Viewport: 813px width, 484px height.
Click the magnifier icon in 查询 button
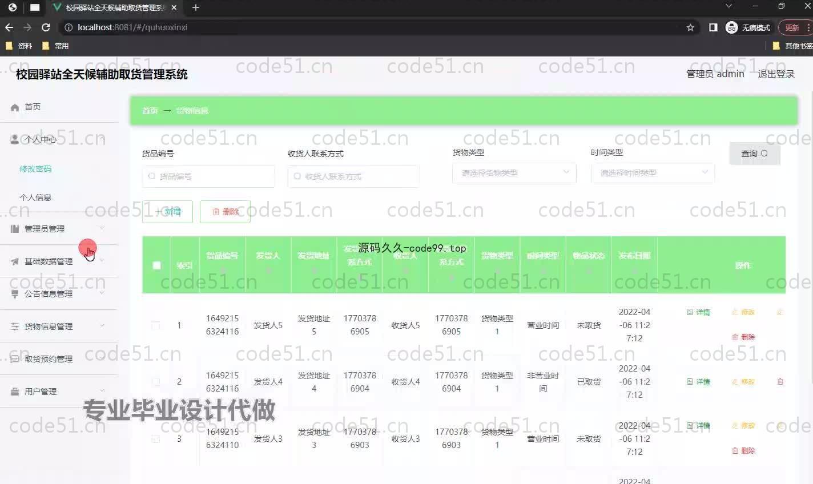tap(764, 154)
